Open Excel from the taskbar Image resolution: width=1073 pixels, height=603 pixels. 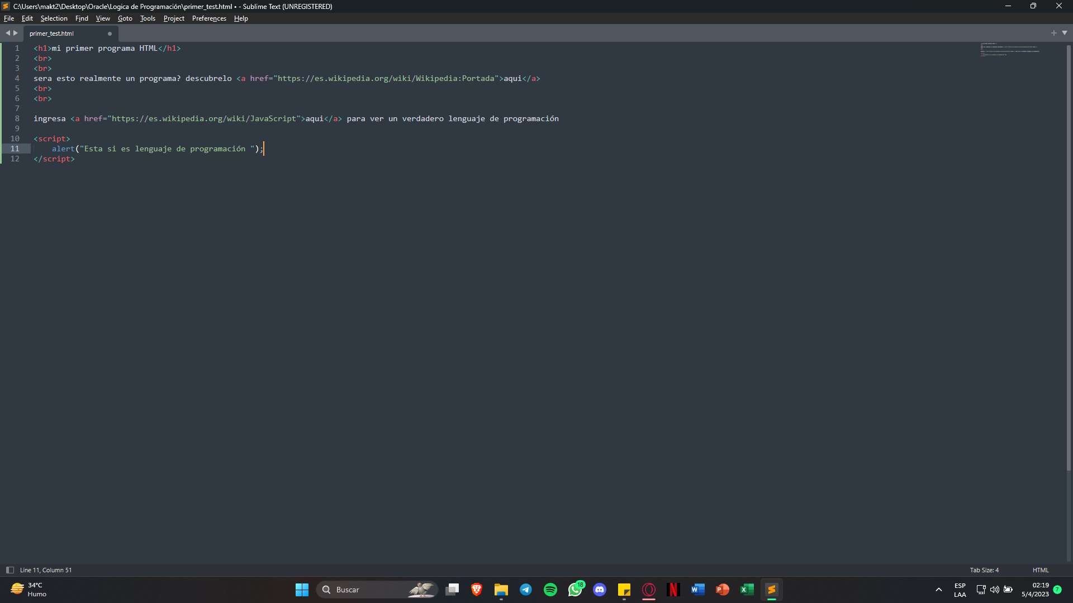tap(747, 590)
